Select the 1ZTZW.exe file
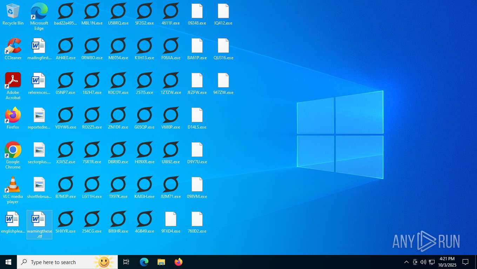The image size is (477, 269). coord(171,84)
